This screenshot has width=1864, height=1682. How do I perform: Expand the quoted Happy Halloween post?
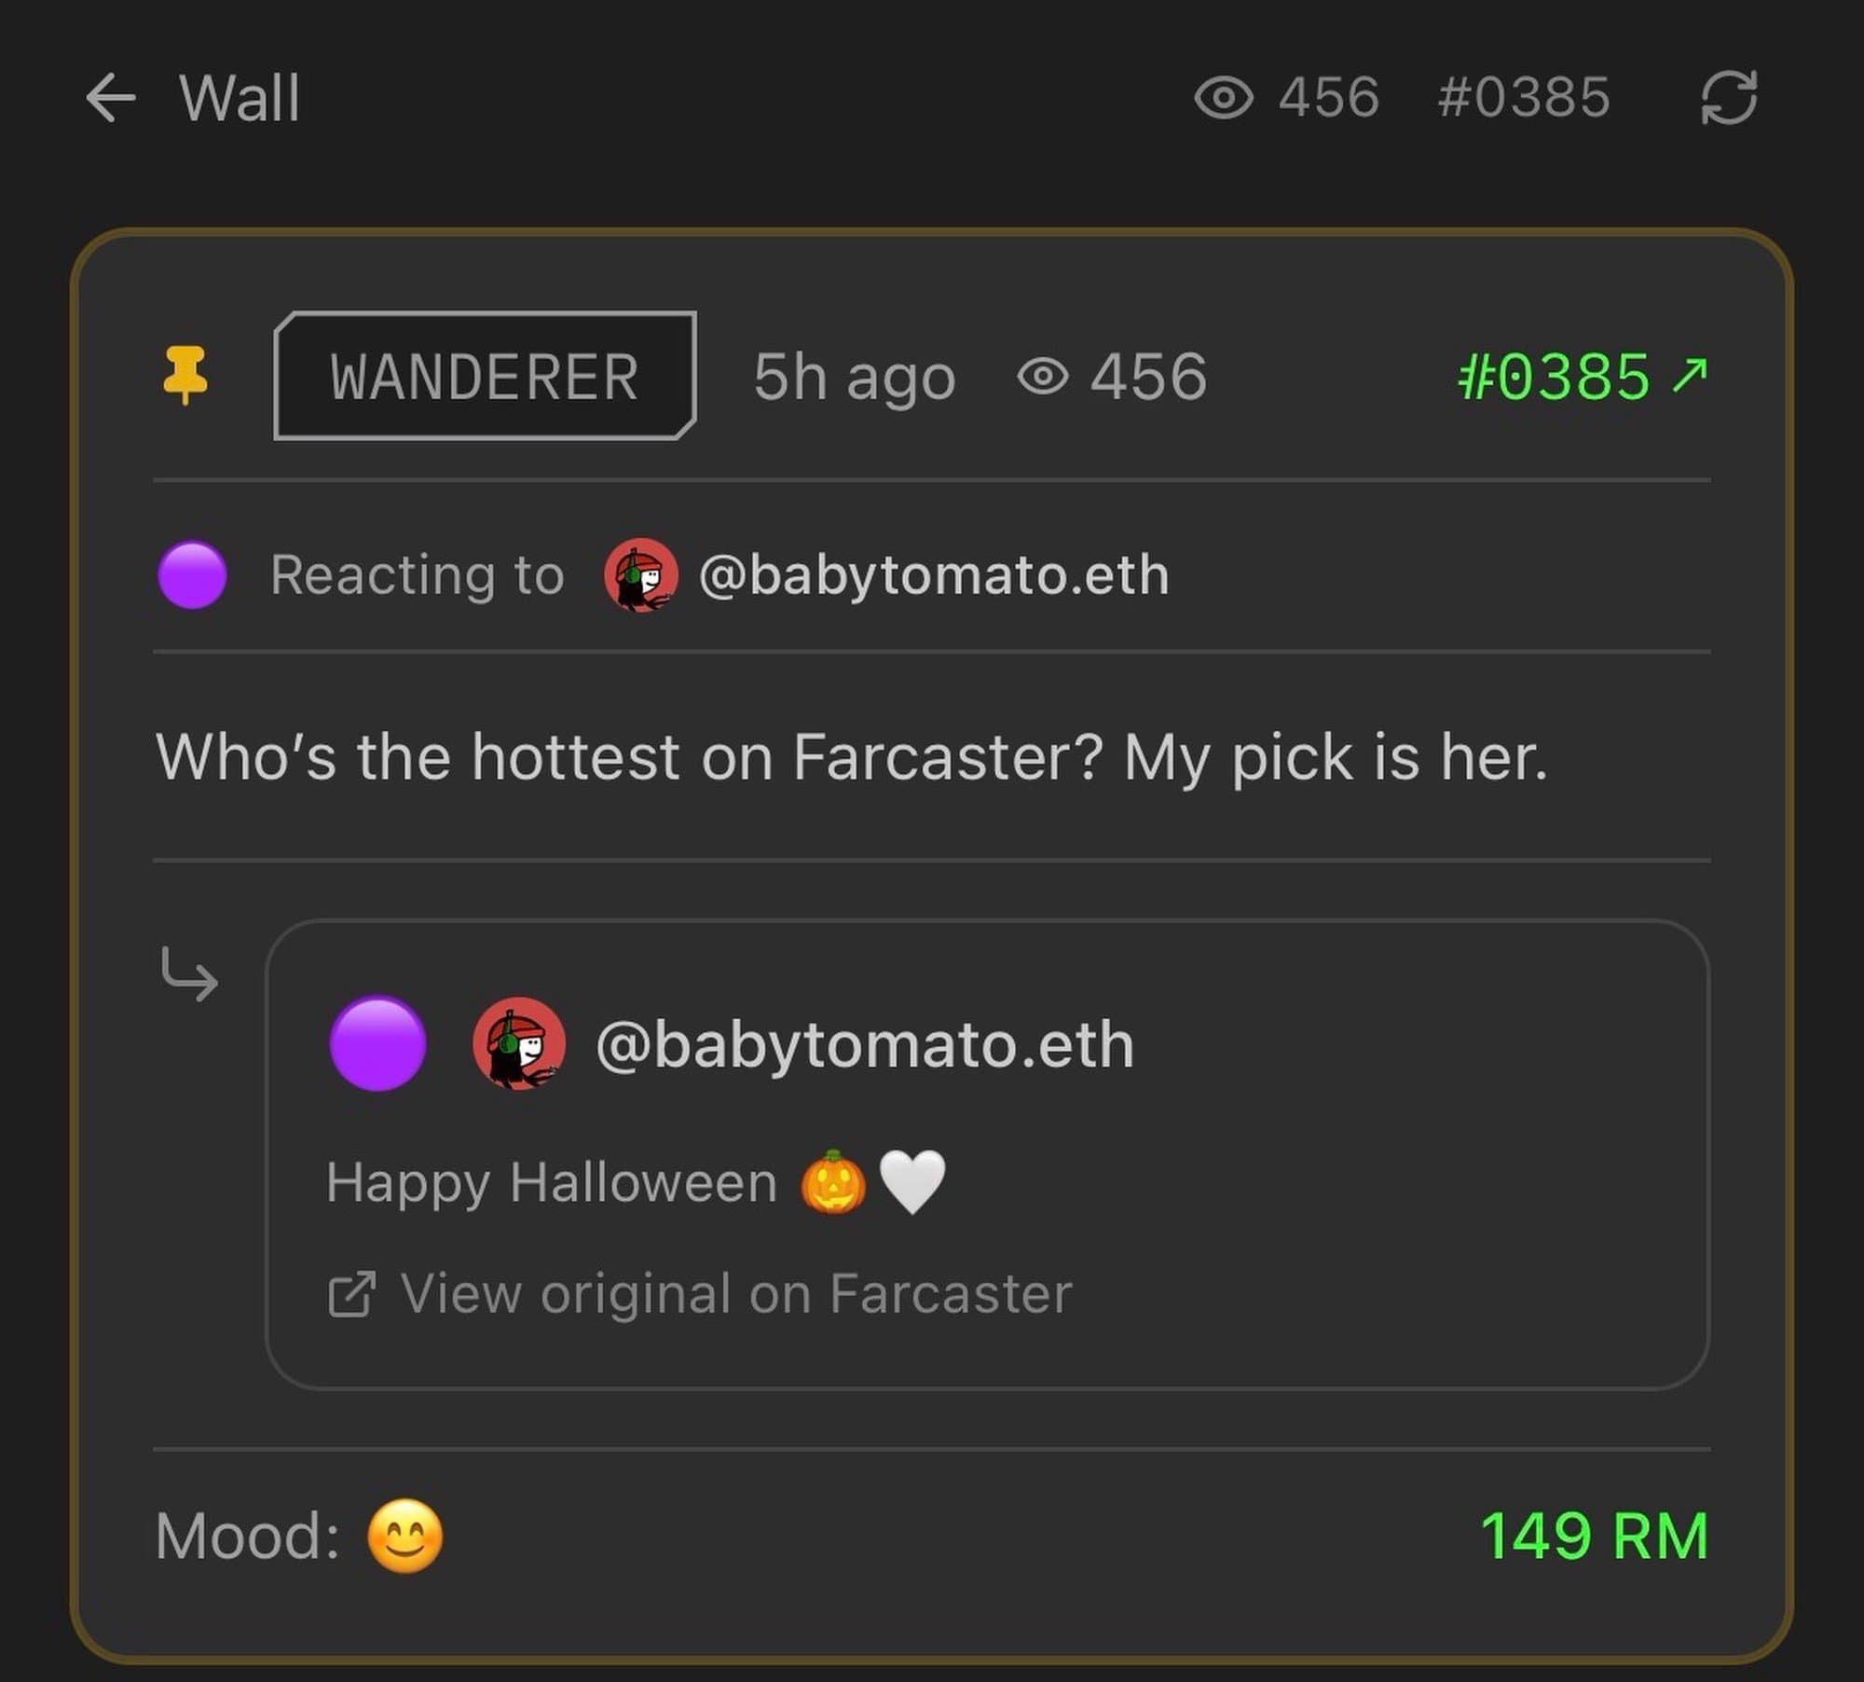point(988,1184)
